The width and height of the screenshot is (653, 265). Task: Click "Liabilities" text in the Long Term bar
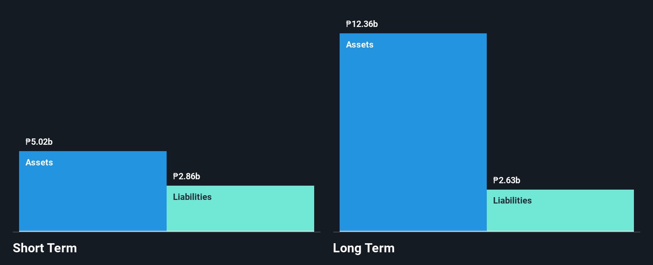(512, 200)
